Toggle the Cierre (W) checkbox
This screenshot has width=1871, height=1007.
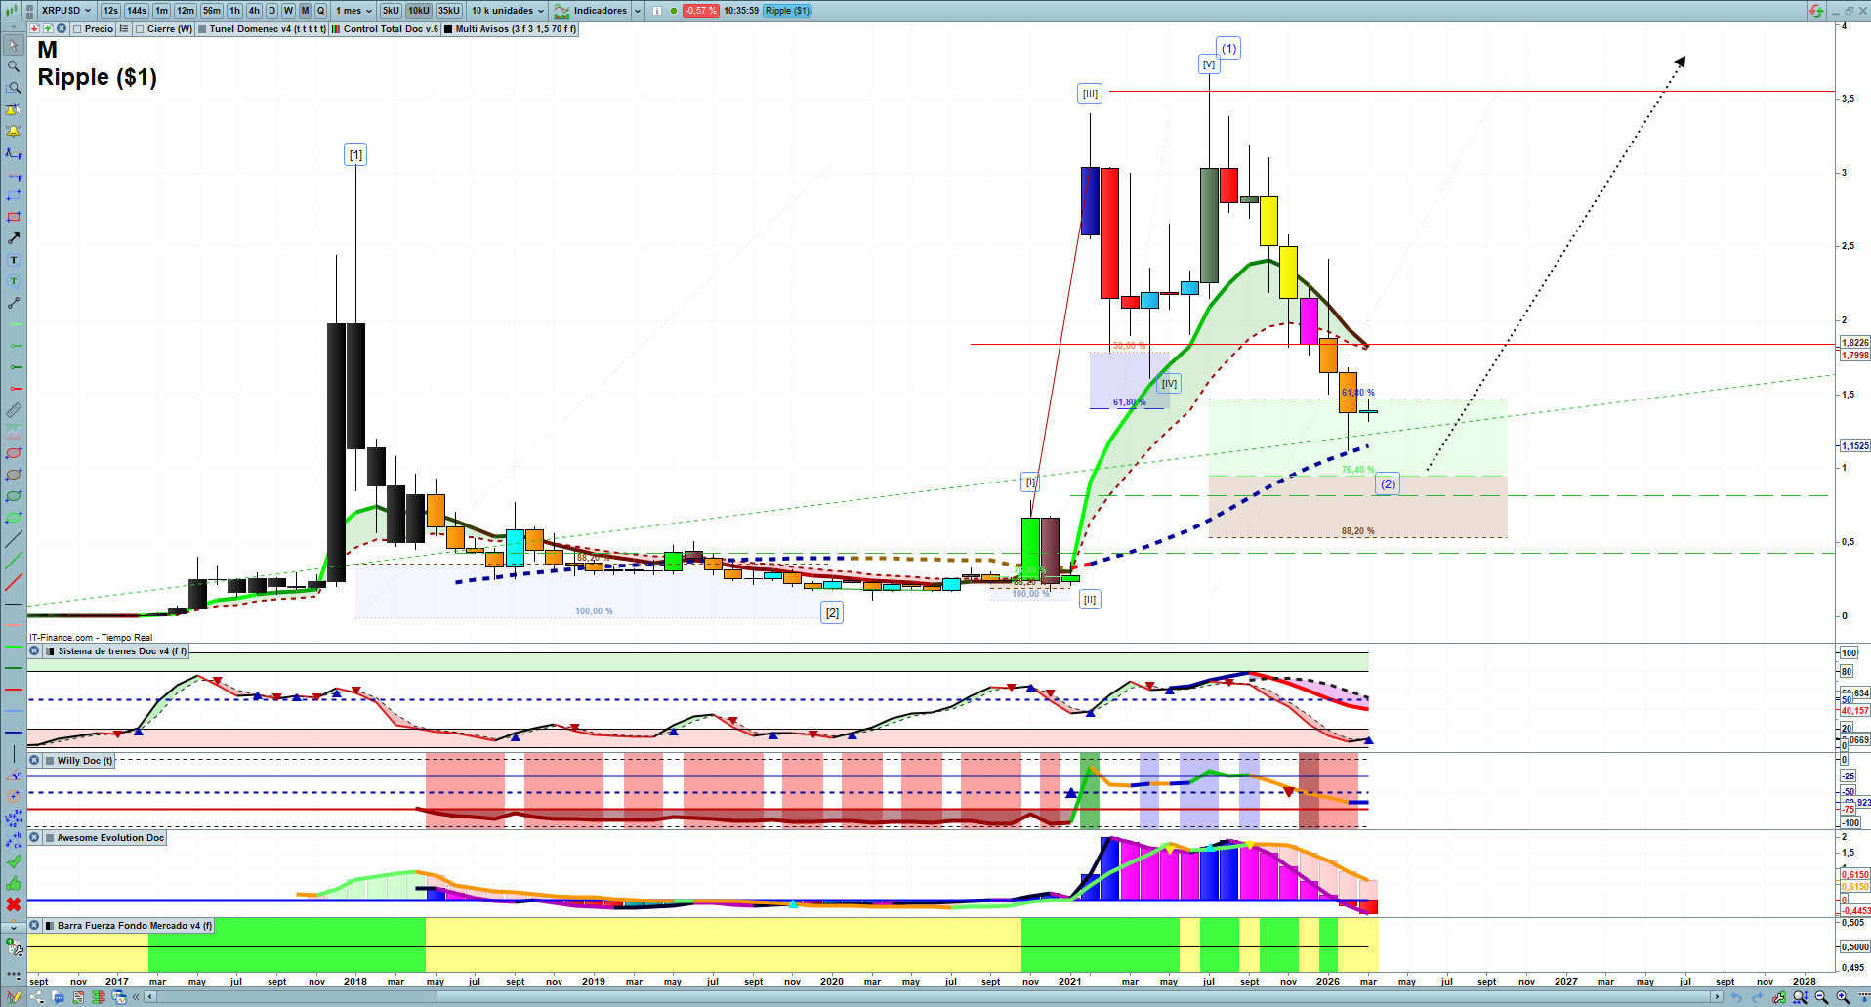[x=140, y=29]
